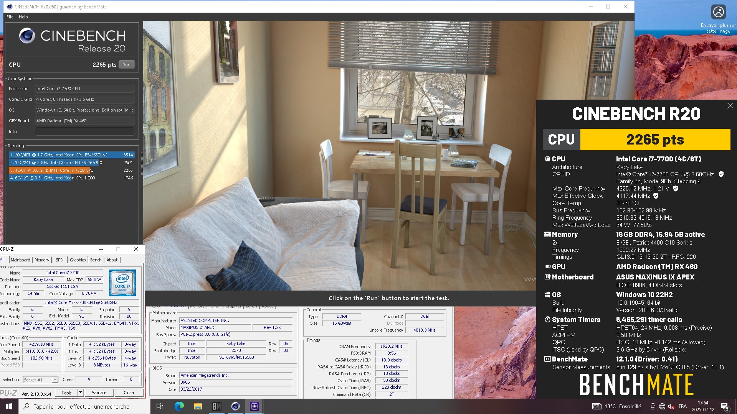Click the weather widget showing 13°C Ensoleillé
Screen dimensions: 737x414
(x=617, y=406)
